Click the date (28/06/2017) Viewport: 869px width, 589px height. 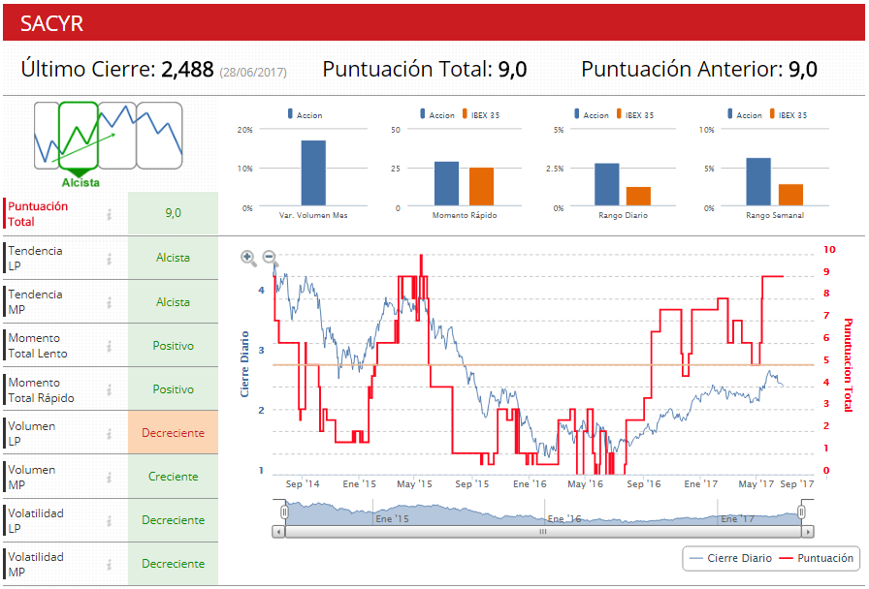[253, 72]
